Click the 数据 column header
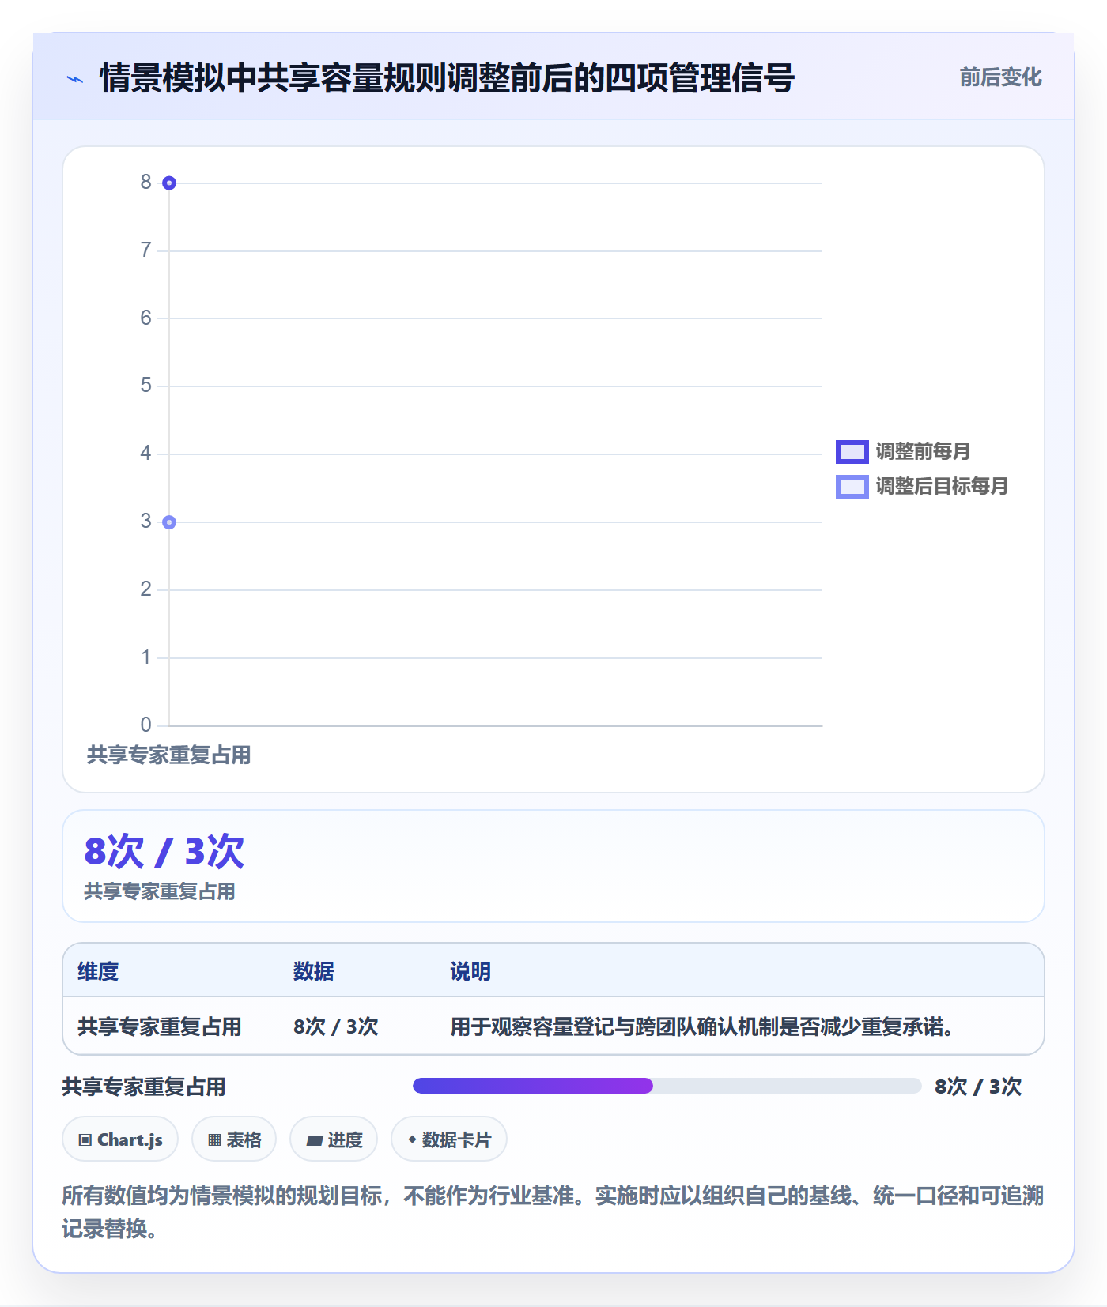1107x1307 pixels. tap(314, 971)
